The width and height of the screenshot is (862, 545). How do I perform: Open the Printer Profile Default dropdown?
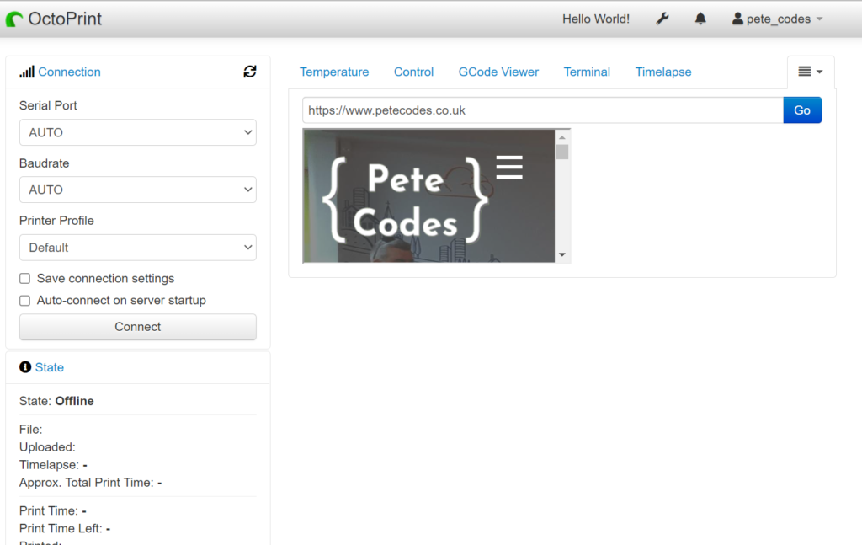(x=137, y=248)
